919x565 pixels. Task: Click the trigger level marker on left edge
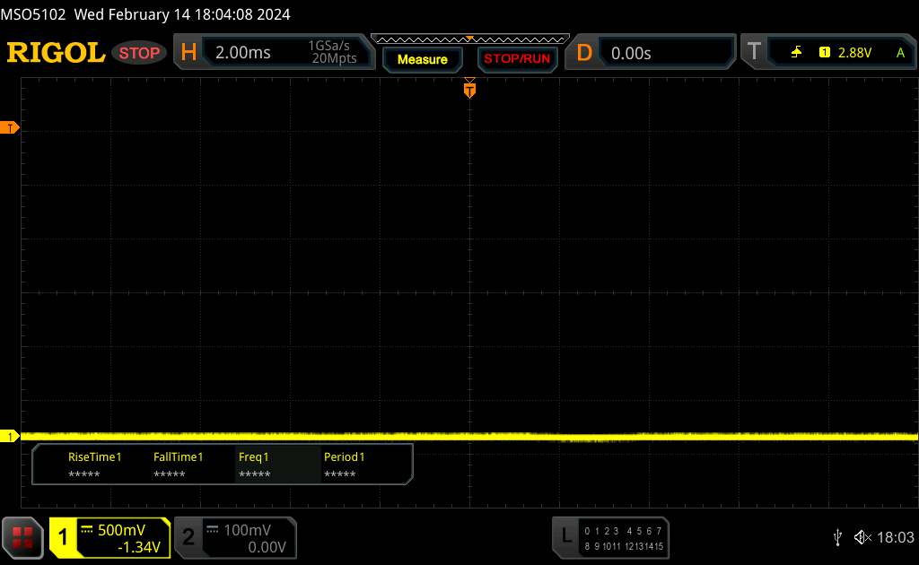9,127
